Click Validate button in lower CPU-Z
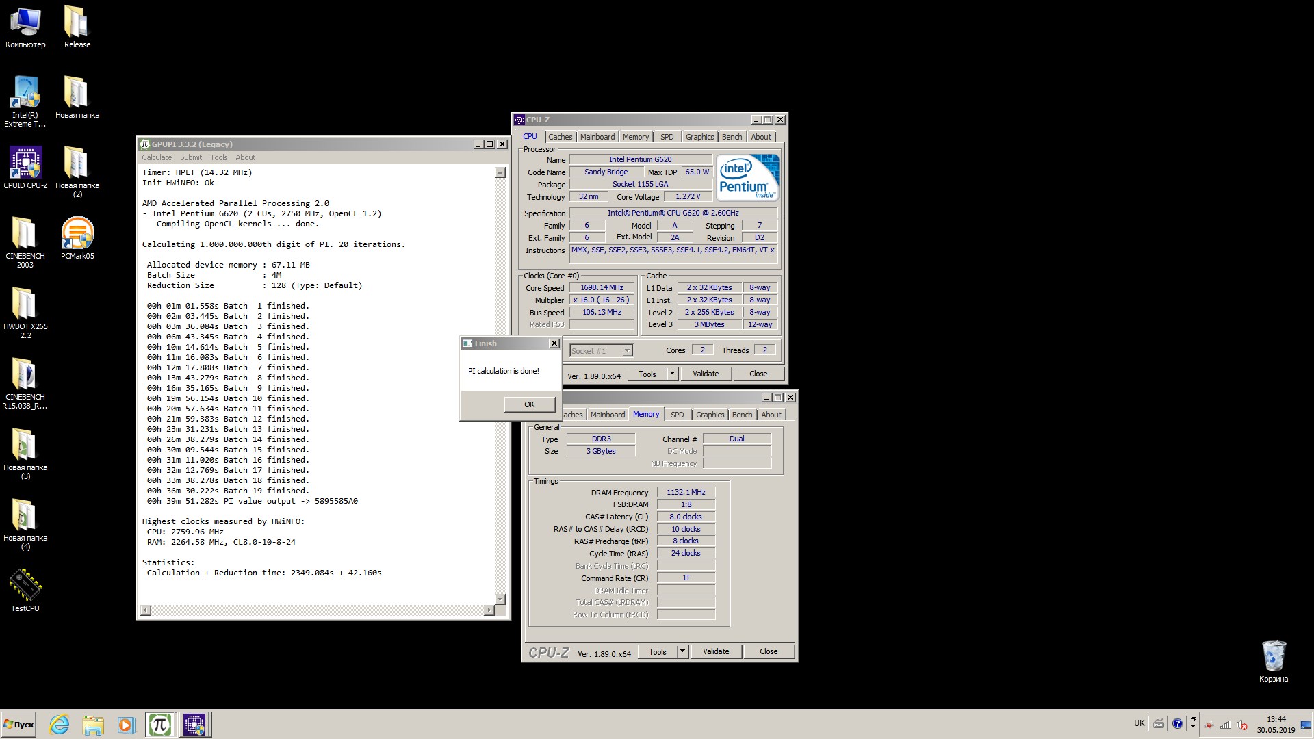This screenshot has height=739, width=1314. coord(716,651)
